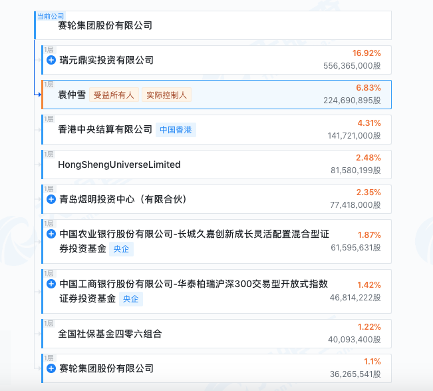
Task: Click the 实际控制人 tag
Action: [x=166, y=95]
